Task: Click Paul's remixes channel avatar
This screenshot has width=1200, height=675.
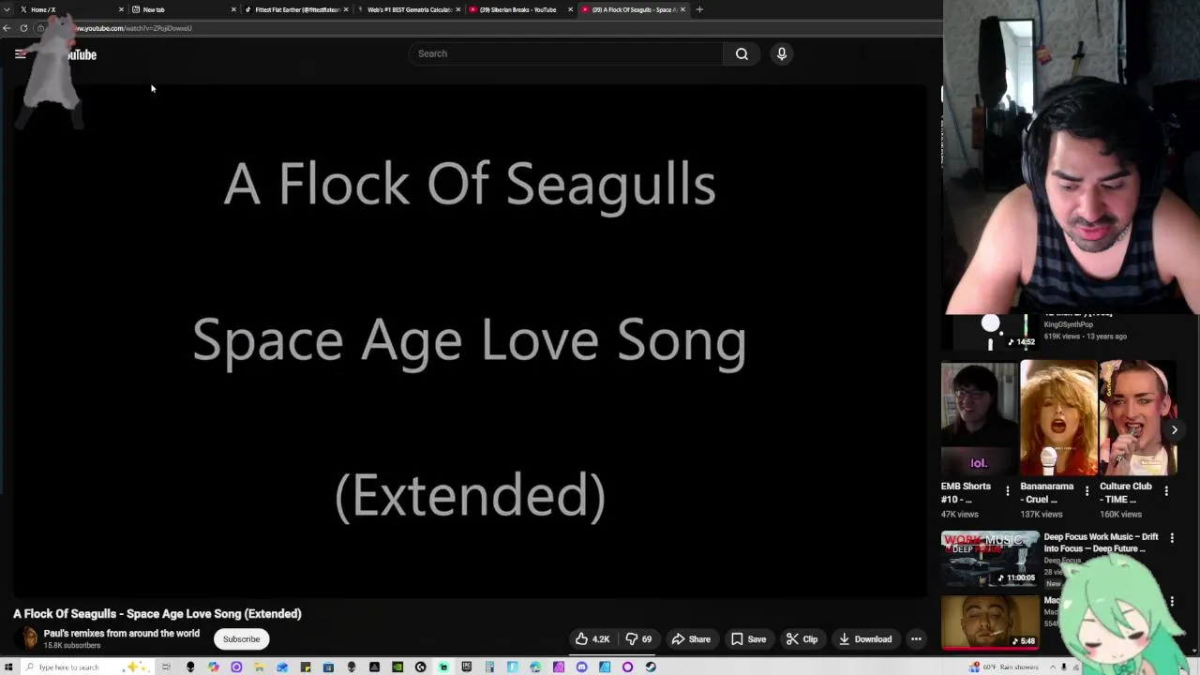Action: click(x=28, y=638)
